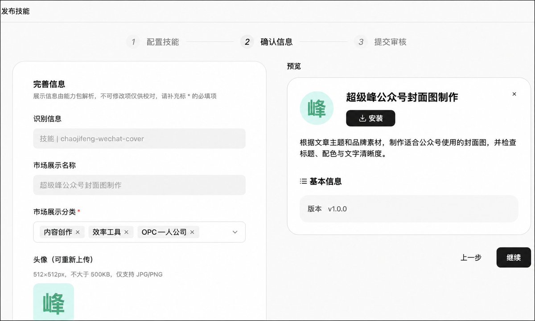The width and height of the screenshot is (535, 321).
Task: Select step 3 提交审核
Action: (380, 42)
